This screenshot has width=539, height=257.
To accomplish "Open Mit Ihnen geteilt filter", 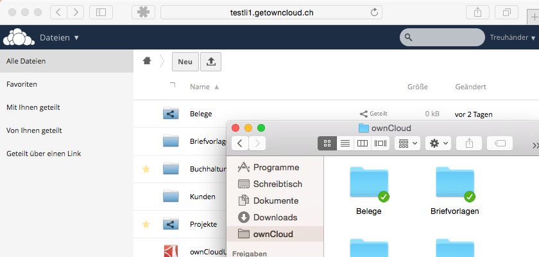I will point(67,107).
